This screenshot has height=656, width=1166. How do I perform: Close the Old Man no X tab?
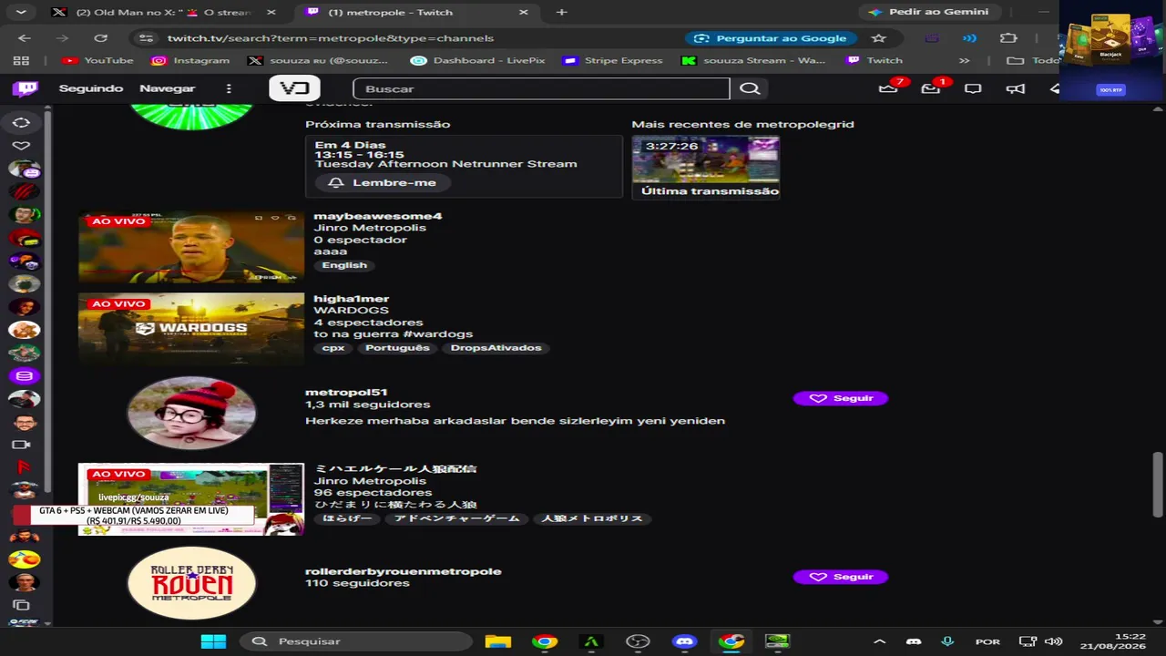(271, 12)
